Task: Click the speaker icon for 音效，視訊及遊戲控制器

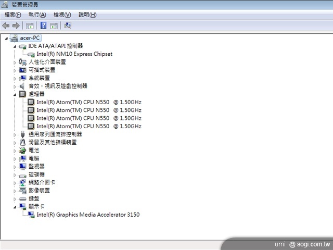Action: coord(22,86)
